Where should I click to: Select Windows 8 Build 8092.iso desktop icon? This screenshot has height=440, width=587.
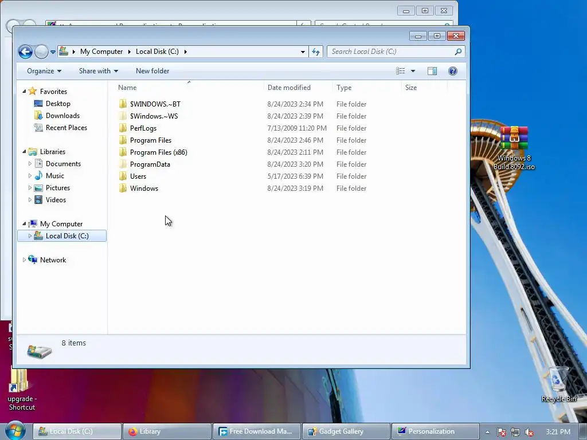514,148
